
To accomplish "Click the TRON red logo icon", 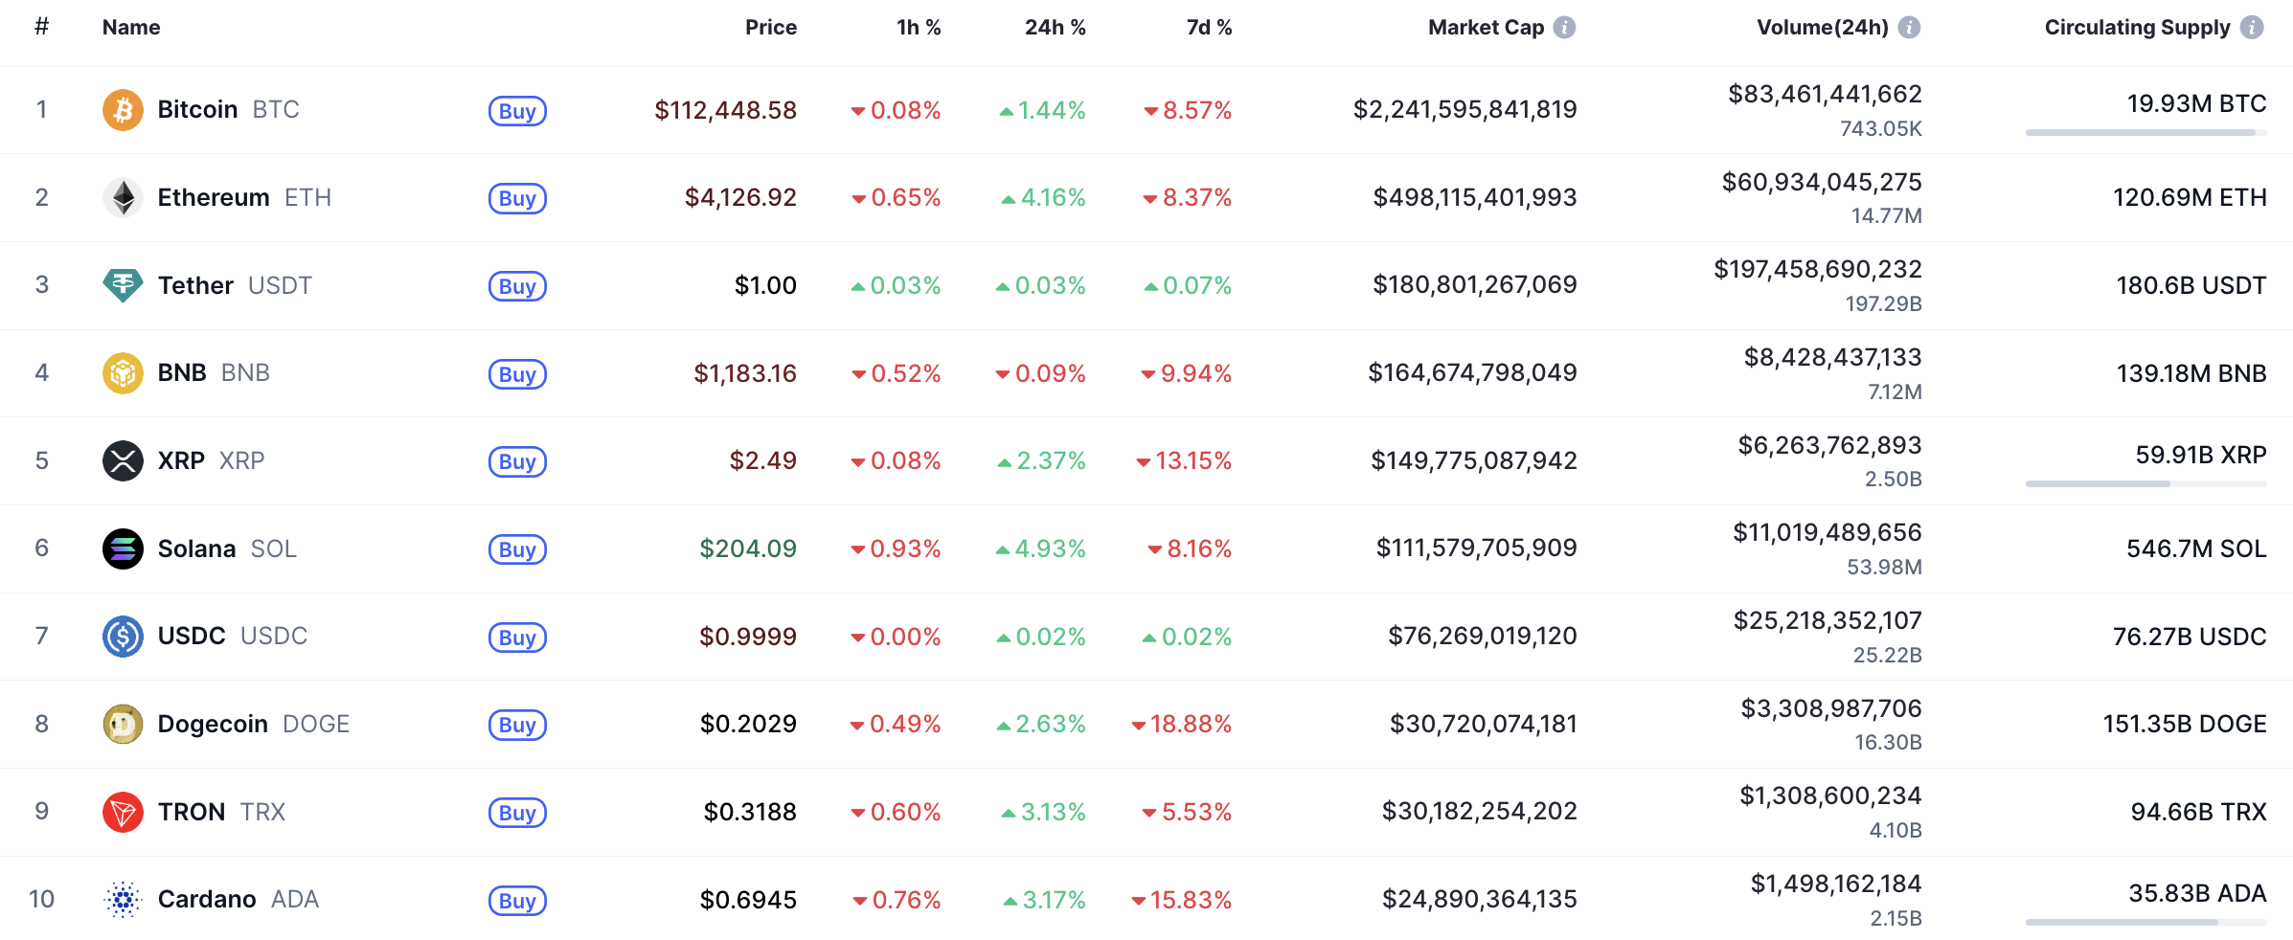I will pyautogui.click(x=123, y=812).
